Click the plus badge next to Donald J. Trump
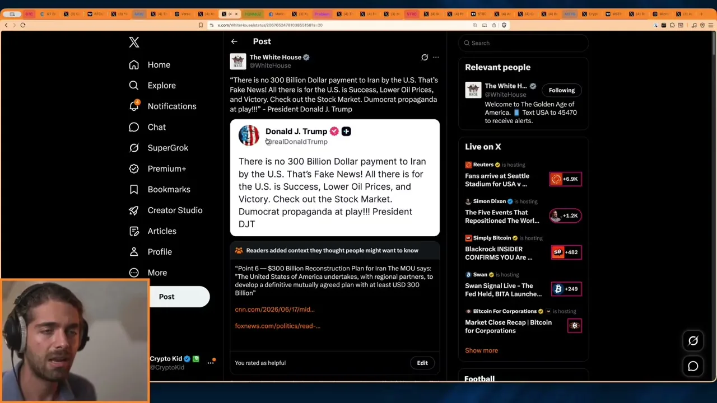This screenshot has height=403, width=717. tap(346, 132)
